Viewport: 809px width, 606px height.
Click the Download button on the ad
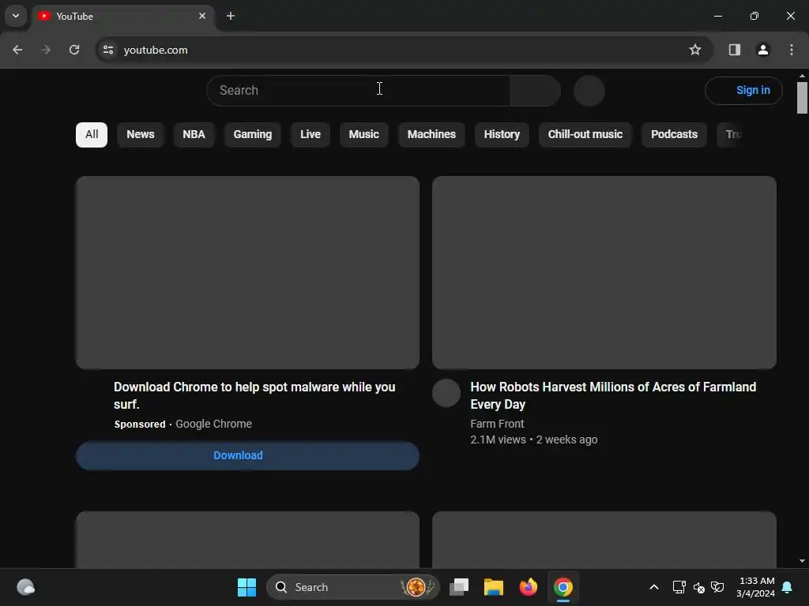247,455
